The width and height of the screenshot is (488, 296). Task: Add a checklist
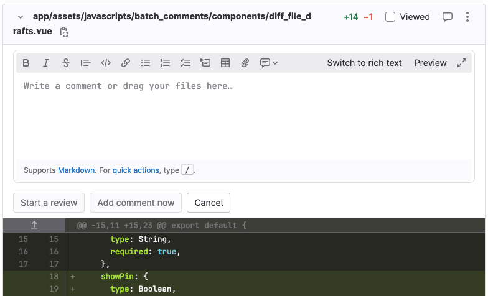tap(185, 63)
